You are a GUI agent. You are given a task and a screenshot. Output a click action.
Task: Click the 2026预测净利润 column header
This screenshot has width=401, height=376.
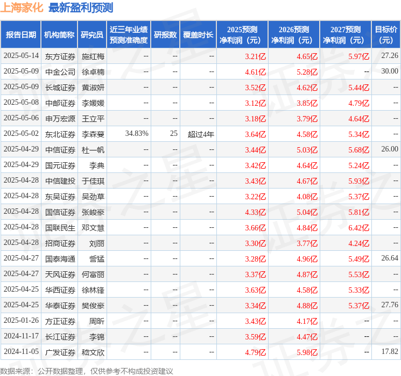click(294, 35)
